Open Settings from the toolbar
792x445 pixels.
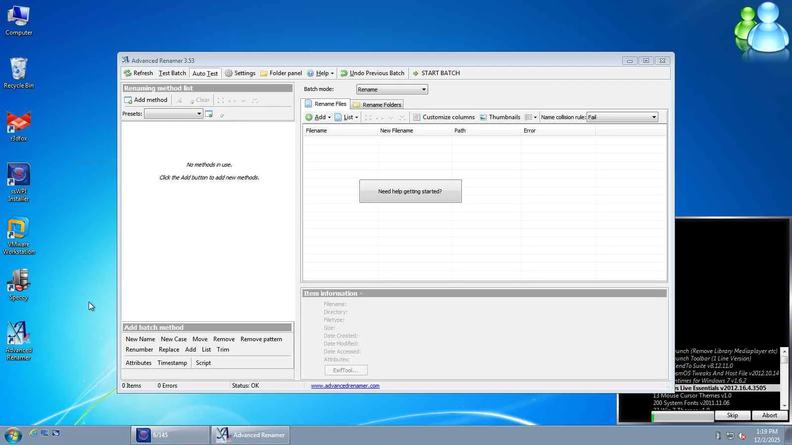tap(240, 73)
